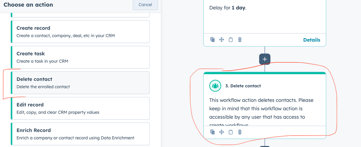This screenshot has height=147, width=361.
Task: Click the clipboard icon on Delete contact card
Action: point(231,132)
